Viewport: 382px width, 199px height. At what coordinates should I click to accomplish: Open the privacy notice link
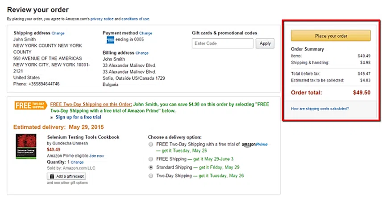coord(102,19)
